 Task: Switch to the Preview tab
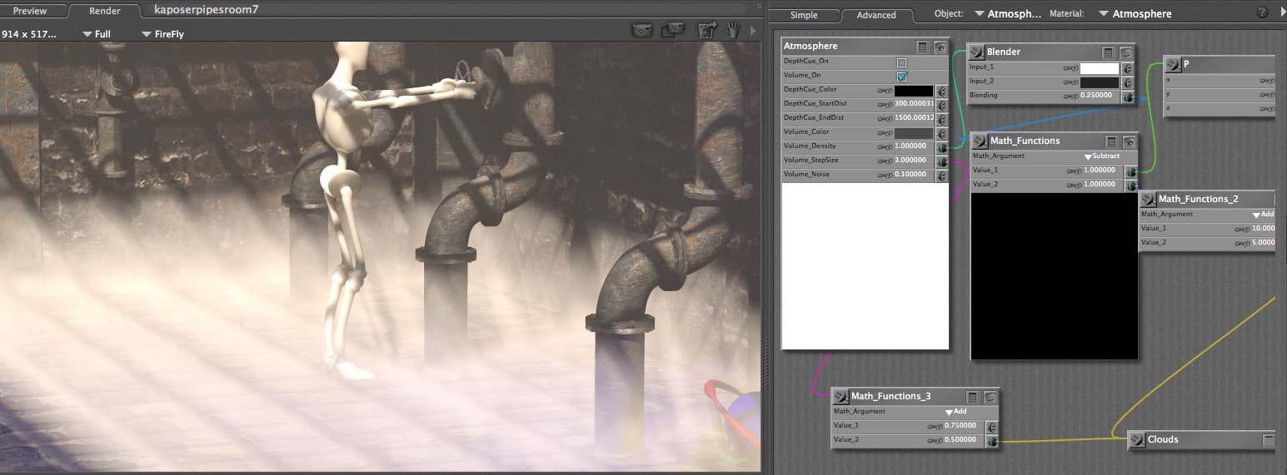point(30,11)
